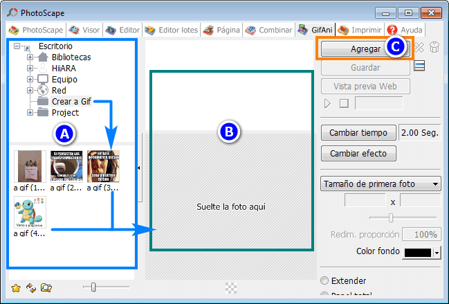Expand the Bibliotecas tree node

(x=30, y=57)
